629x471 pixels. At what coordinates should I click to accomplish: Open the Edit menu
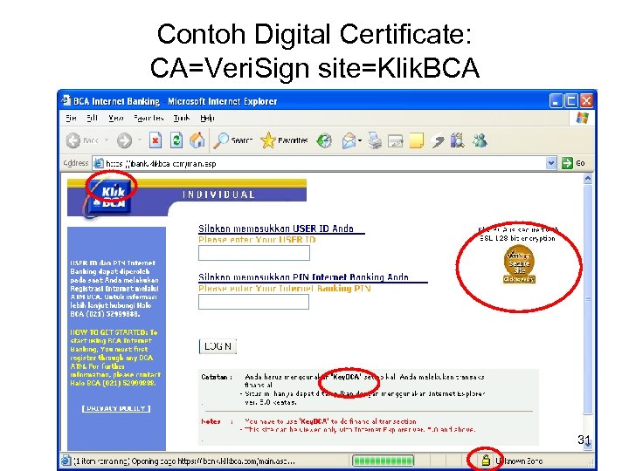92,118
